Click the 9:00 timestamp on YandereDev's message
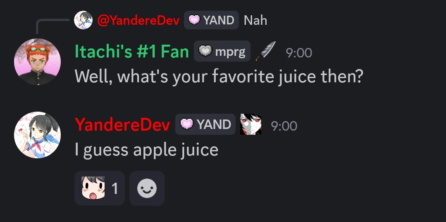Image resolution: width=446 pixels, height=222 pixels. tap(284, 126)
